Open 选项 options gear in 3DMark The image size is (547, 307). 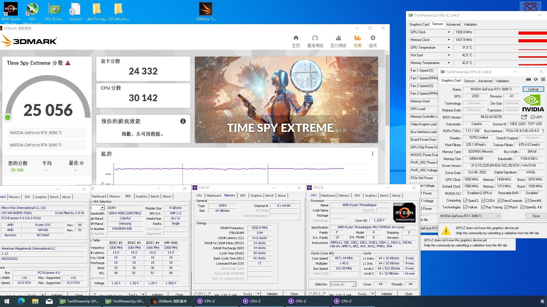pyautogui.click(x=373, y=42)
